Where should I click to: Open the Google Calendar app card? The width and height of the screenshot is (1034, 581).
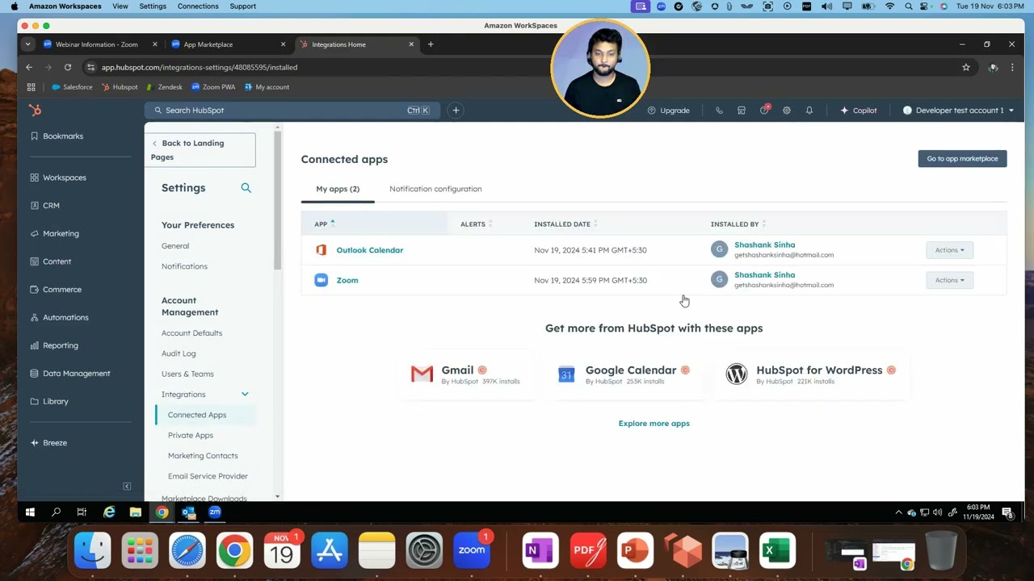point(623,374)
